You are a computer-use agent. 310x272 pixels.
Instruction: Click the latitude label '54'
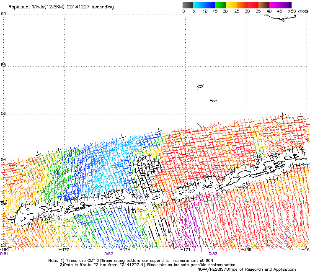pos(3,159)
